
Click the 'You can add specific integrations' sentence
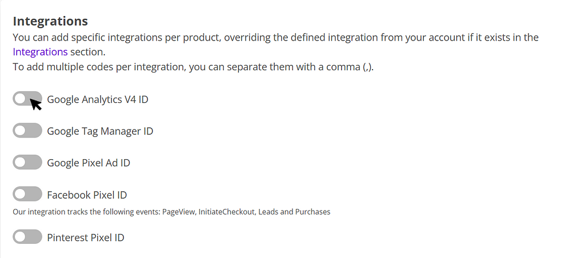pos(274,38)
